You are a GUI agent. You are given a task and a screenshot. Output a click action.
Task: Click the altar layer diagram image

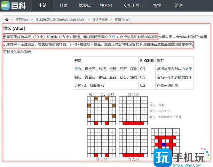(134, 126)
